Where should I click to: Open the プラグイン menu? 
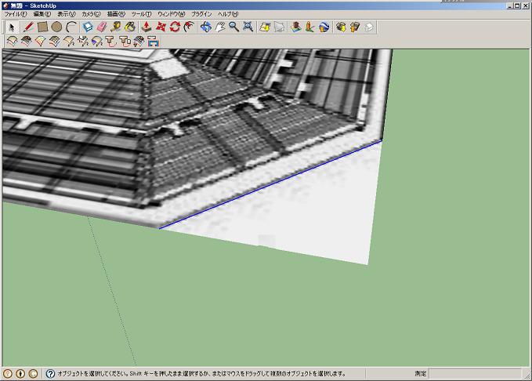201,14
